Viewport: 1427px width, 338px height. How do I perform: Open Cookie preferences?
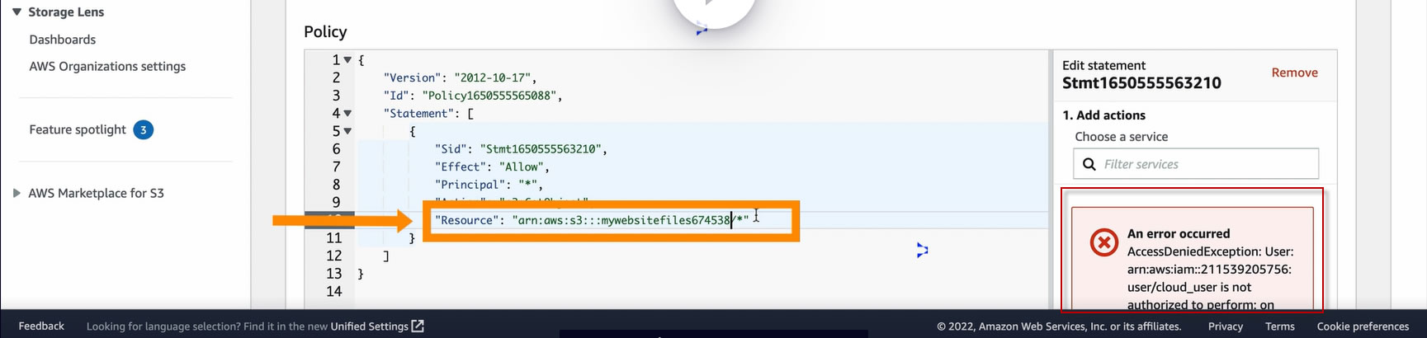pyautogui.click(x=1363, y=326)
